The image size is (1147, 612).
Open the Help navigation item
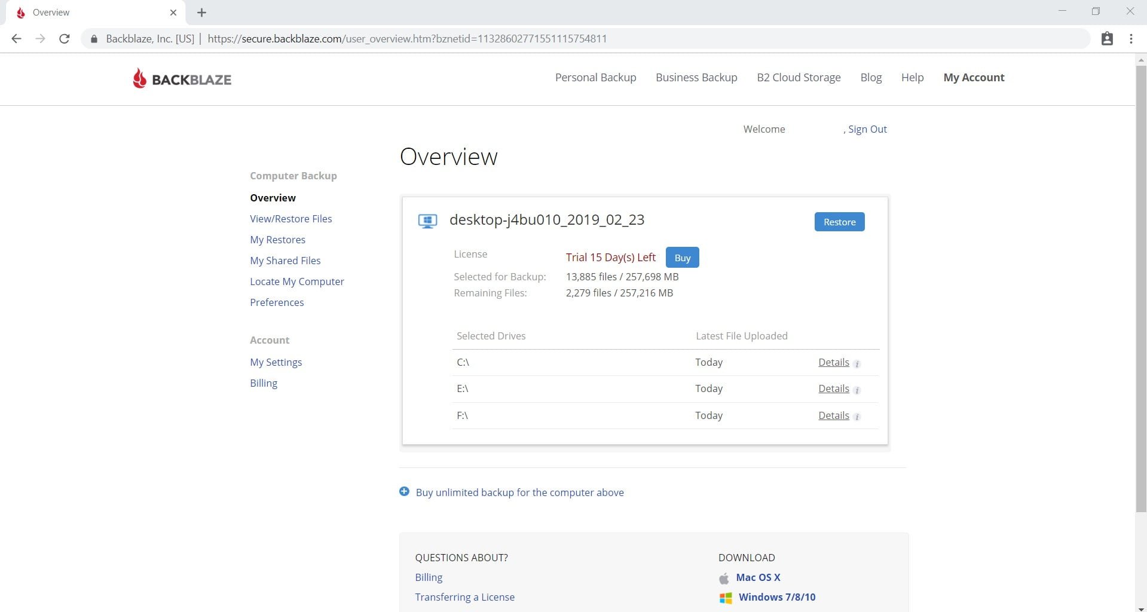[912, 77]
